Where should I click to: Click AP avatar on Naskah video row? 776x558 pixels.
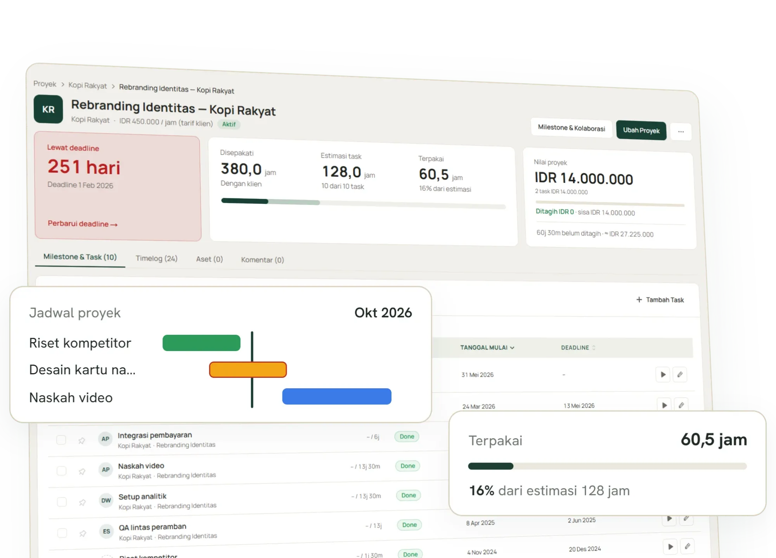click(x=106, y=469)
